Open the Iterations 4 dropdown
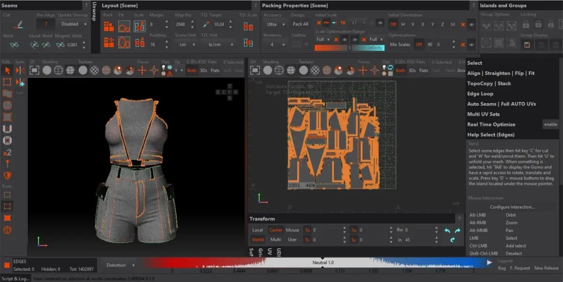563x282 pixels. tap(274, 45)
